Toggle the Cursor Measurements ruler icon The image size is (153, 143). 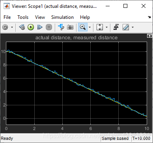click(126, 27)
